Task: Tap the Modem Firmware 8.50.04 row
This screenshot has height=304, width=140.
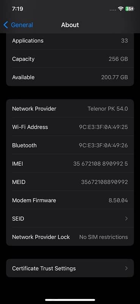Action: pos(70,200)
